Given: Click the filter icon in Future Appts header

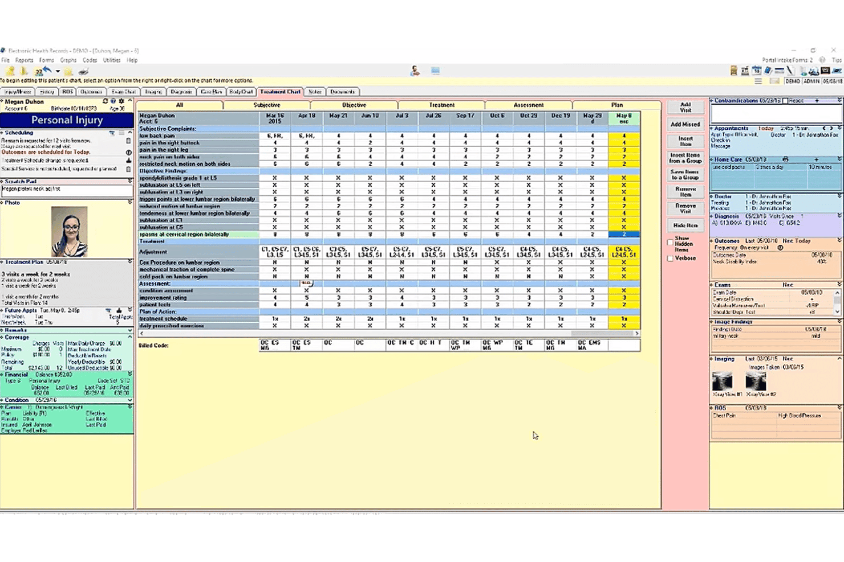Looking at the screenshot, I should pyautogui.click(x=108, y=310).
